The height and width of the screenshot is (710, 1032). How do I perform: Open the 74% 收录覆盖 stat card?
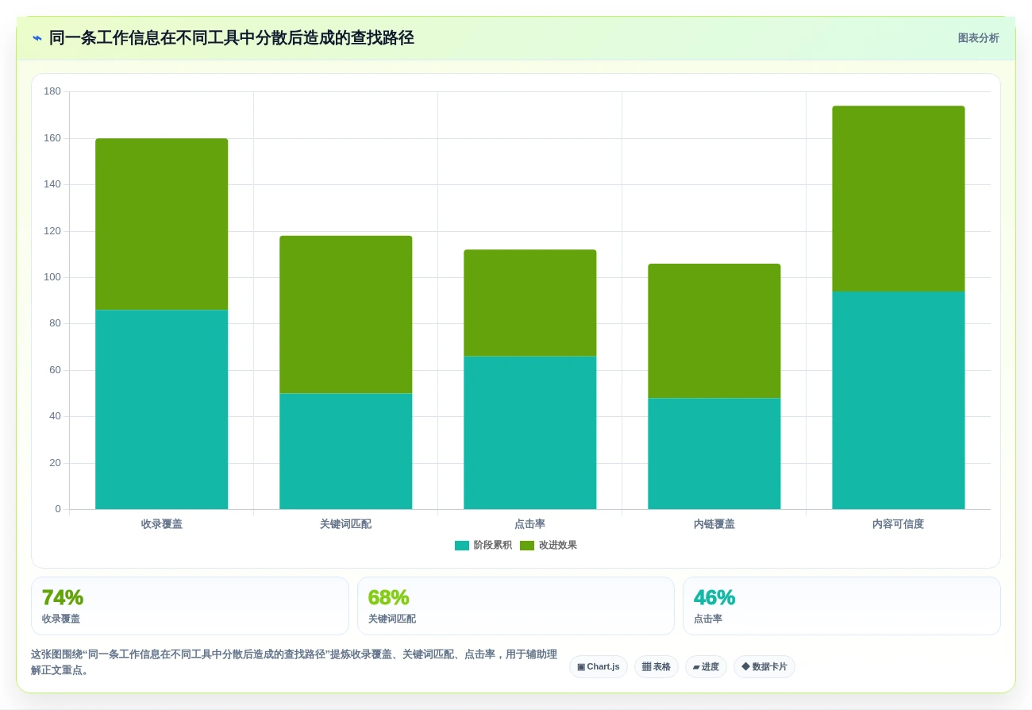[x=190, y=606]
